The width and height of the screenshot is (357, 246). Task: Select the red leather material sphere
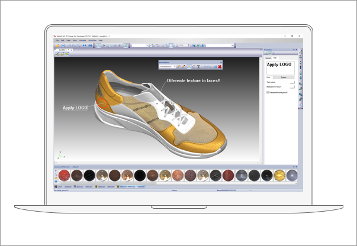(x=64, y=176)
